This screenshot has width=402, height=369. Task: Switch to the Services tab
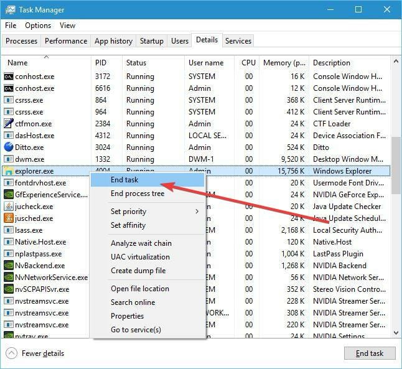[238, 41]
